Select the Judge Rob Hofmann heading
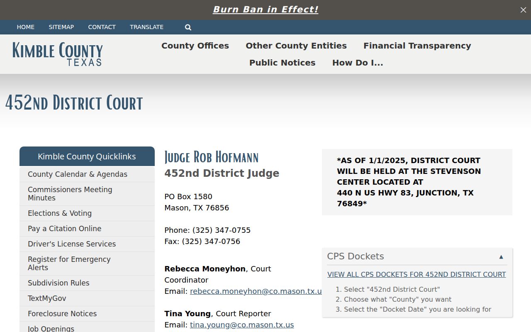This screenshot has height=332, width=531. (212, 157)
